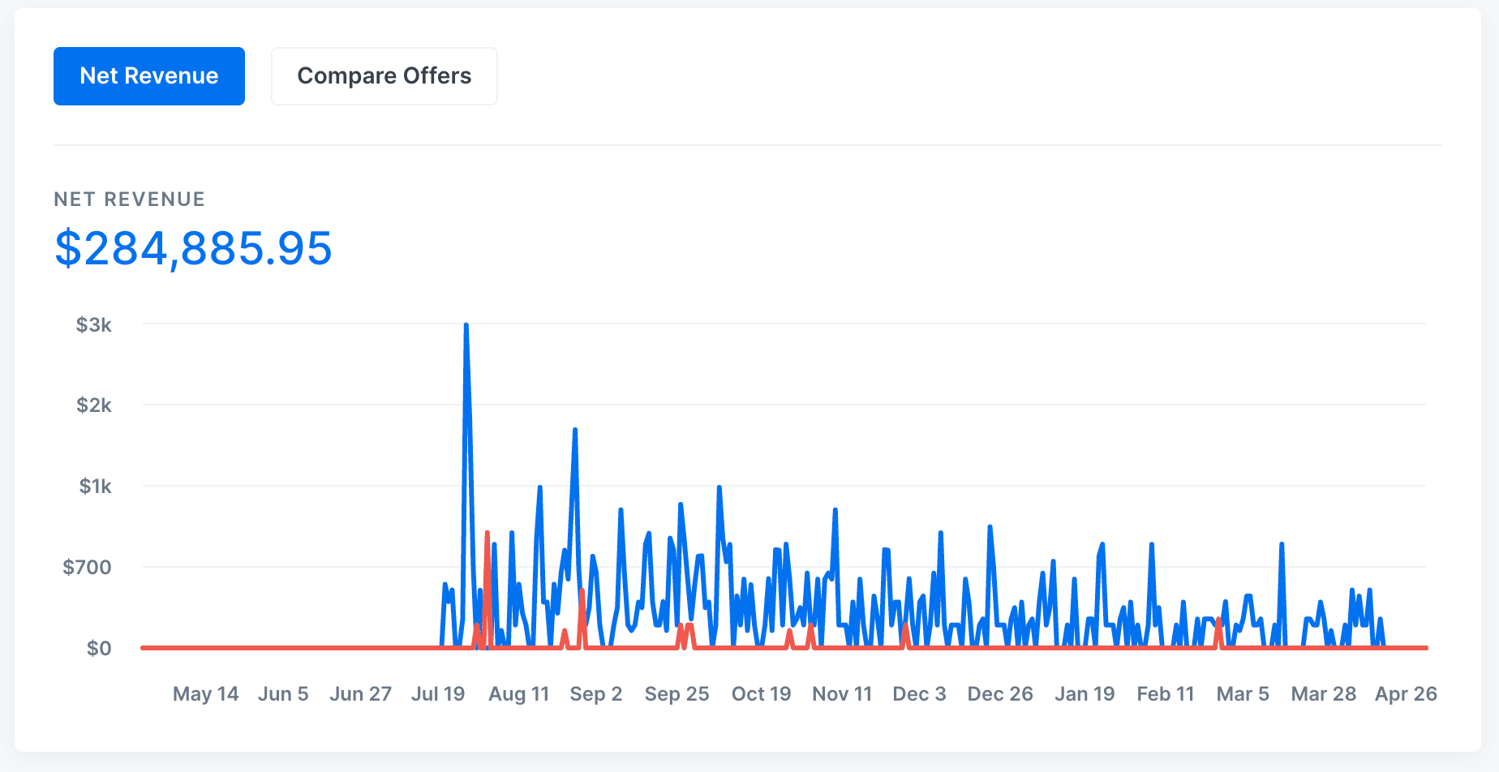
Task: Click the tallest blue peak reaching $3k
Action: point(466,327)
